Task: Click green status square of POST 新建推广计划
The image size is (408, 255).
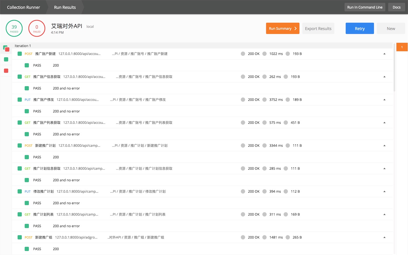Action: pos(20,145)
